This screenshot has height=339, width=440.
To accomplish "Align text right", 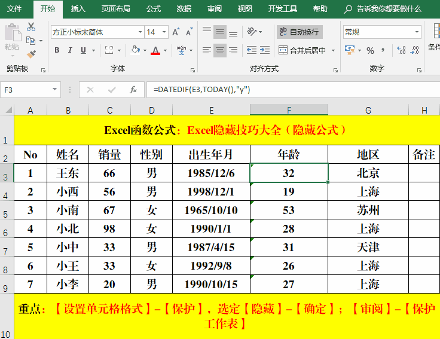I will pos(233,50).
